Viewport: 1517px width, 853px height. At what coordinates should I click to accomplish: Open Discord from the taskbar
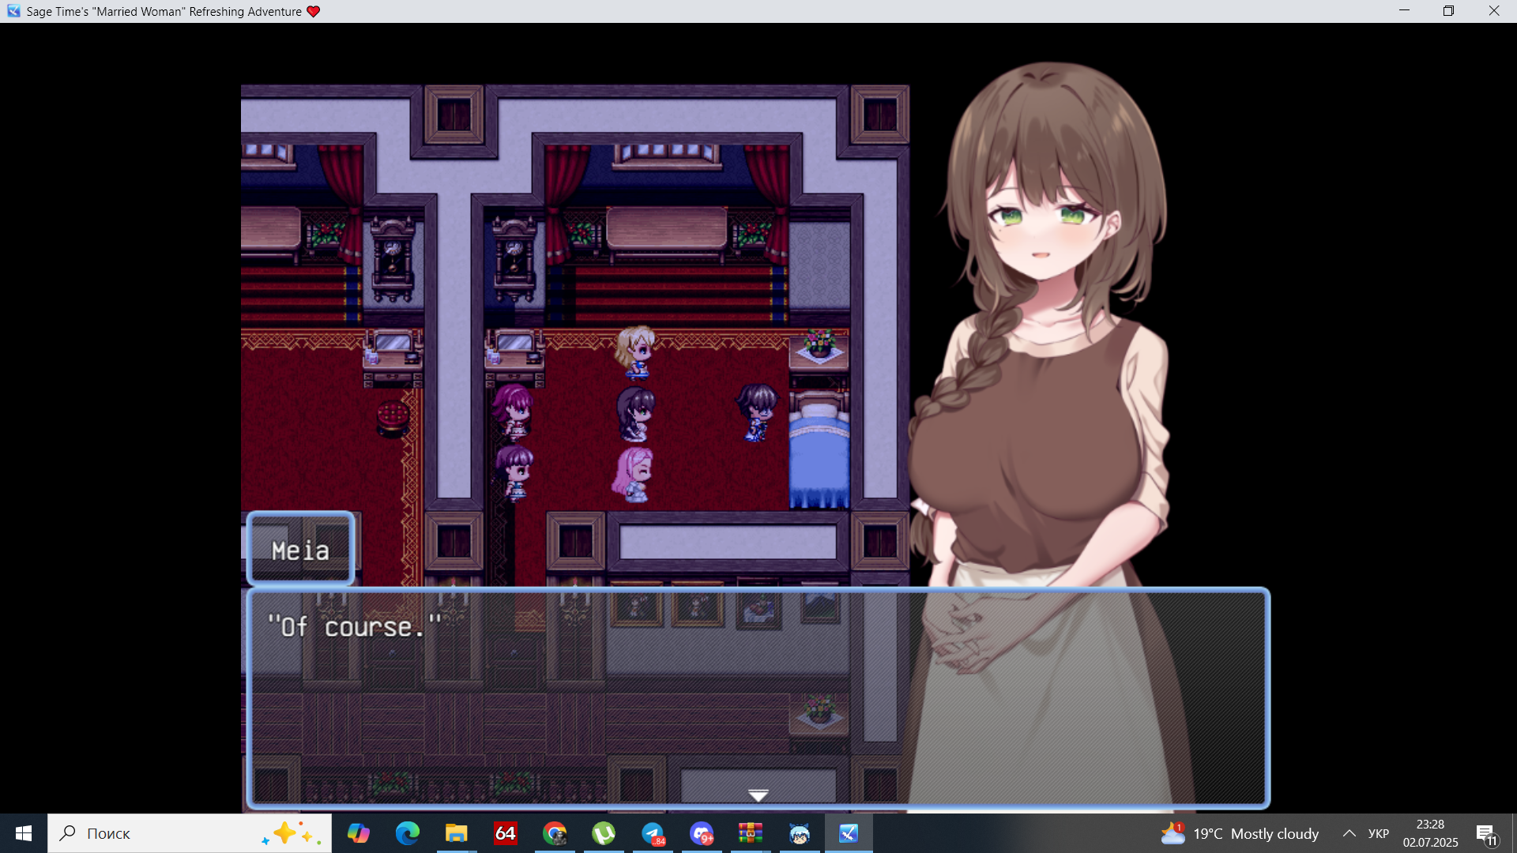(702, 833)
